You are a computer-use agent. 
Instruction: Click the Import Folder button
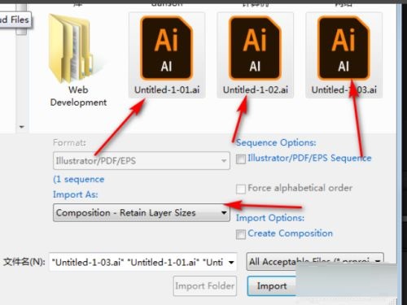click(x=205, y=286)
